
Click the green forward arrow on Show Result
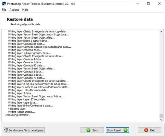pos(125,130)
